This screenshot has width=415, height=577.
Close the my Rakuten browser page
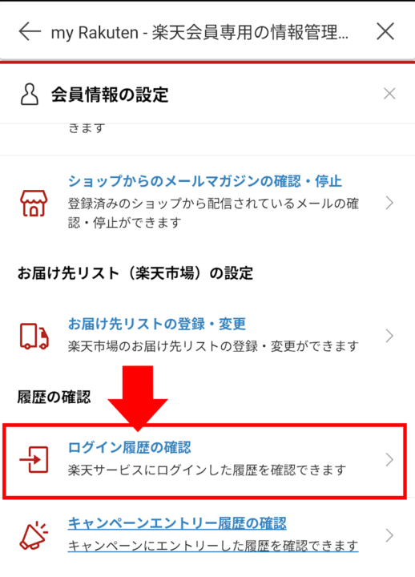385,31
